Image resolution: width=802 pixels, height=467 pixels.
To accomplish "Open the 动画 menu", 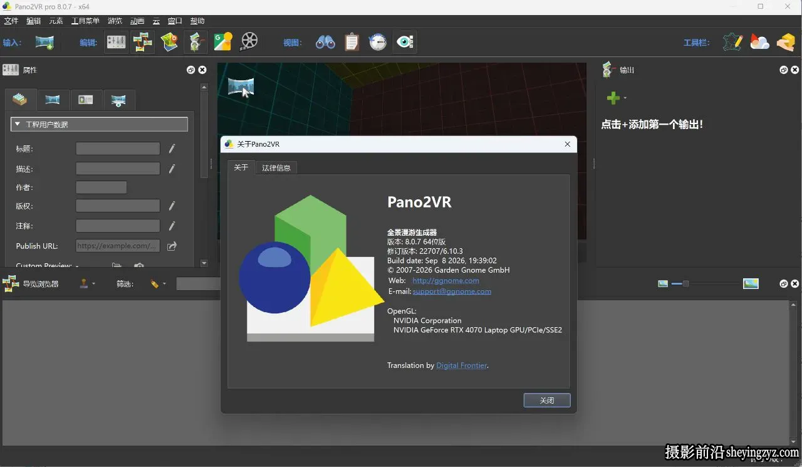I will pos(137,21).
